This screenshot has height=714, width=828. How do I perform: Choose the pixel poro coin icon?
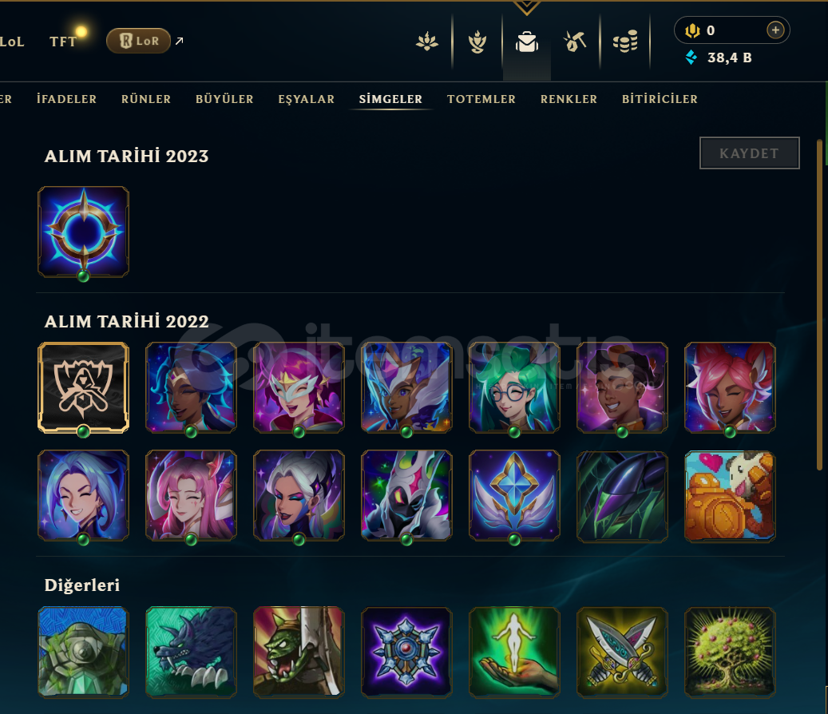tap(730, 496)
